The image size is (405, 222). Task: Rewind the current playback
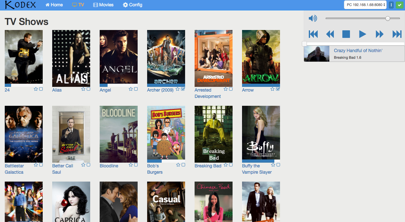pyautogui.click(x=330, y=34)
